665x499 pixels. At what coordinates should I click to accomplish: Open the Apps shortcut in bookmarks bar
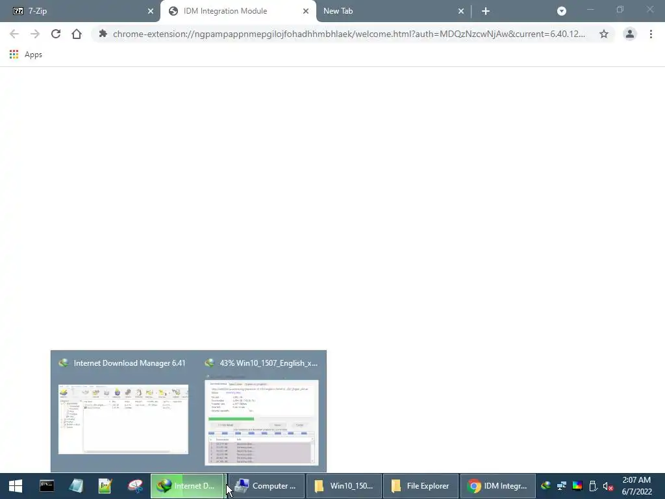click(x=26, y=55)
